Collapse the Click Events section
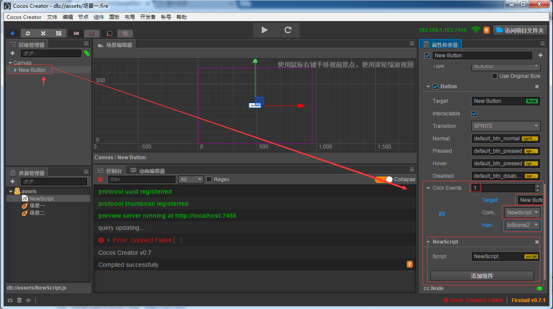The image size is (553, 309). point(428,188)
